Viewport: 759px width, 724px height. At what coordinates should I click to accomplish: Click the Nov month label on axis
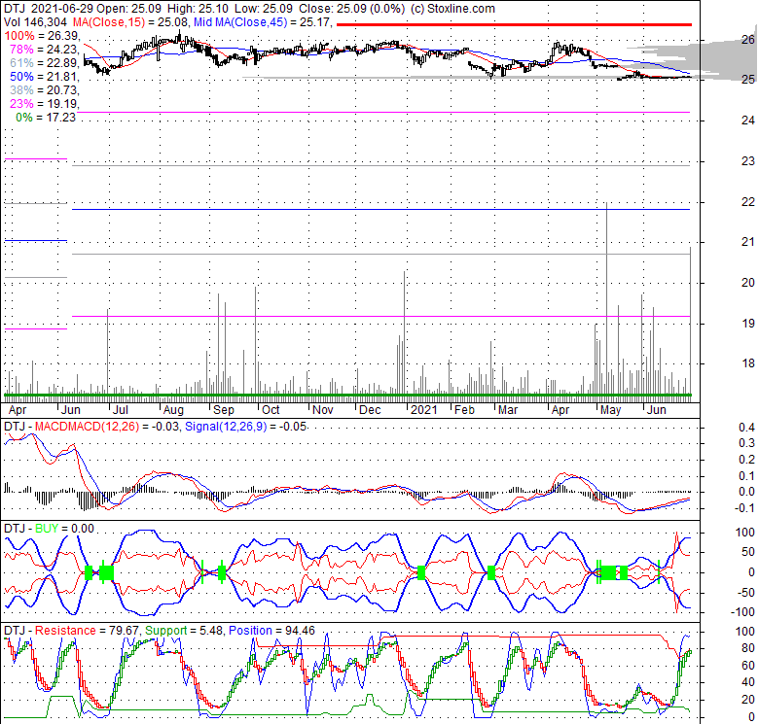coord(323,410)
